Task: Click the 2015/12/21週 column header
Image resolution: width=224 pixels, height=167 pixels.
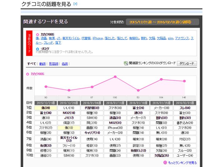Action: 46,103
